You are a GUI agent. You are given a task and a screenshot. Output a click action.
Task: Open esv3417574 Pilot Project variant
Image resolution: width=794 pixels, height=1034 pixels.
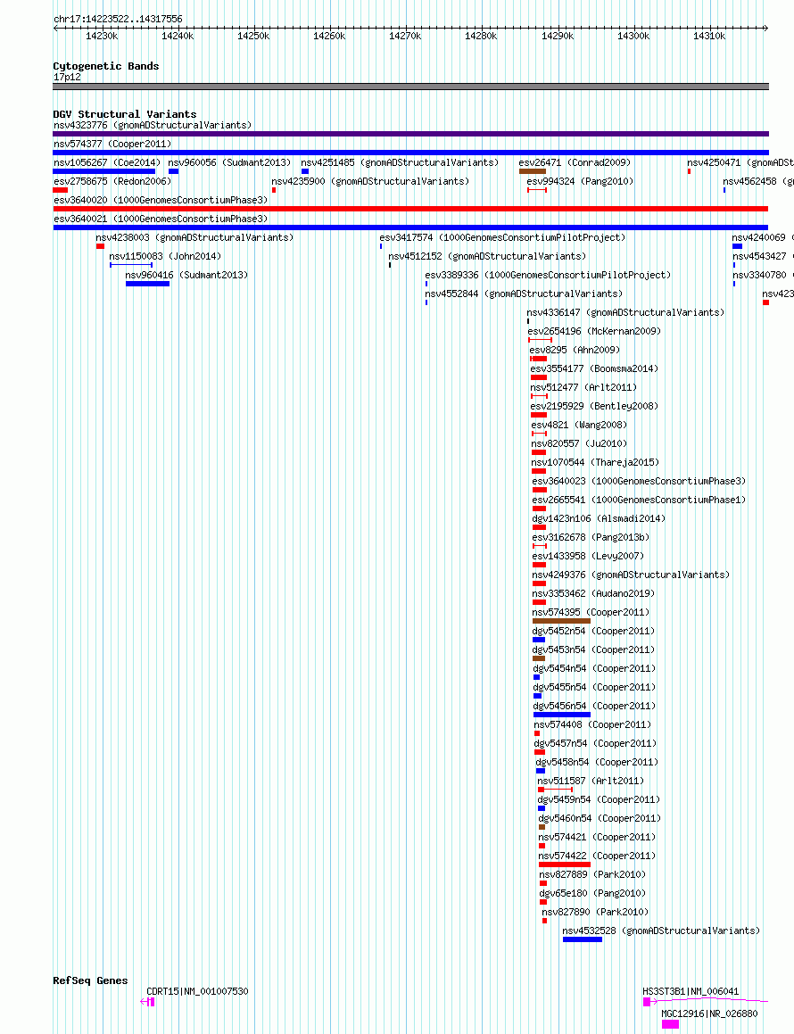pos(502,237)
